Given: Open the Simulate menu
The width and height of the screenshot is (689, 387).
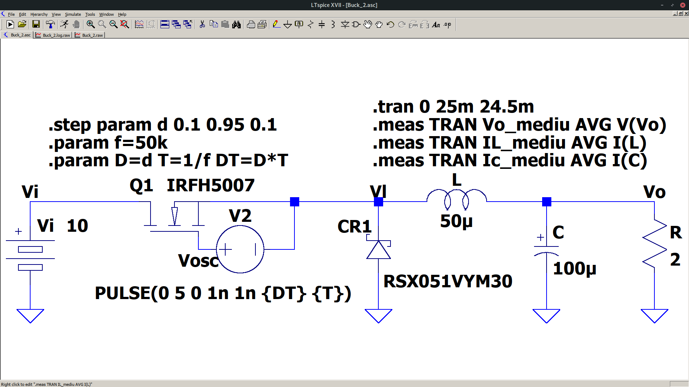Looking at the screenshot, I should coord(73,14).
